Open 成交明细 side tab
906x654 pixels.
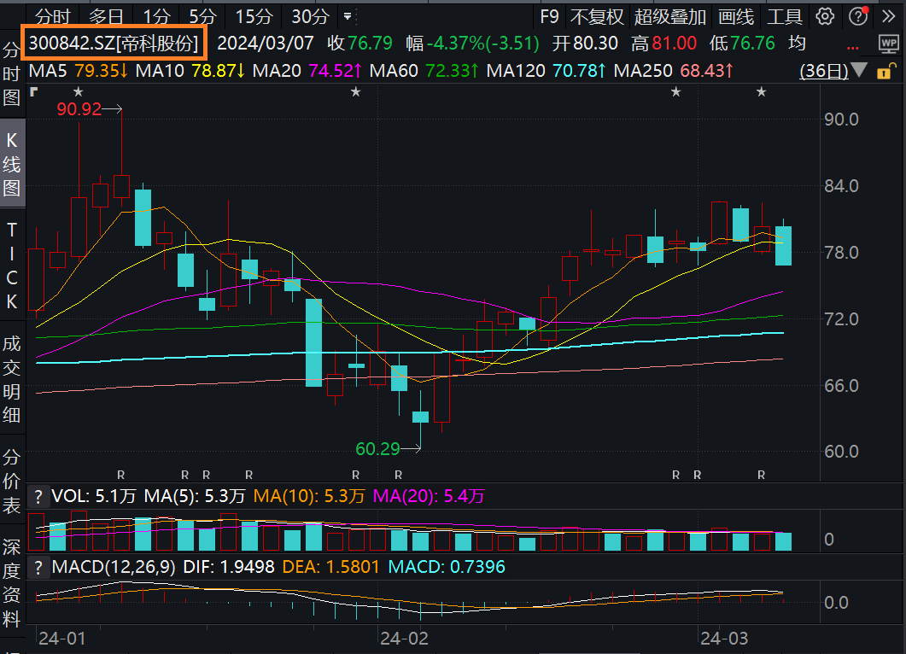click(12, 379)
